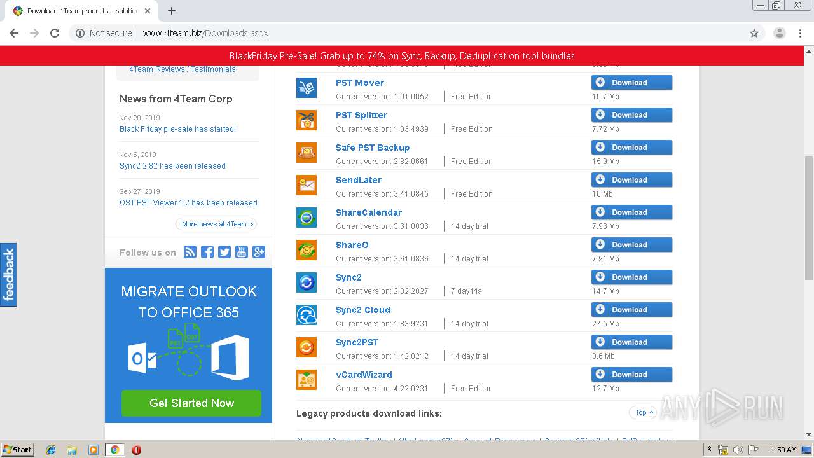The image size is (814, 458).
Task: Click the PST Splitter product icon
Action: coord(307,120)
